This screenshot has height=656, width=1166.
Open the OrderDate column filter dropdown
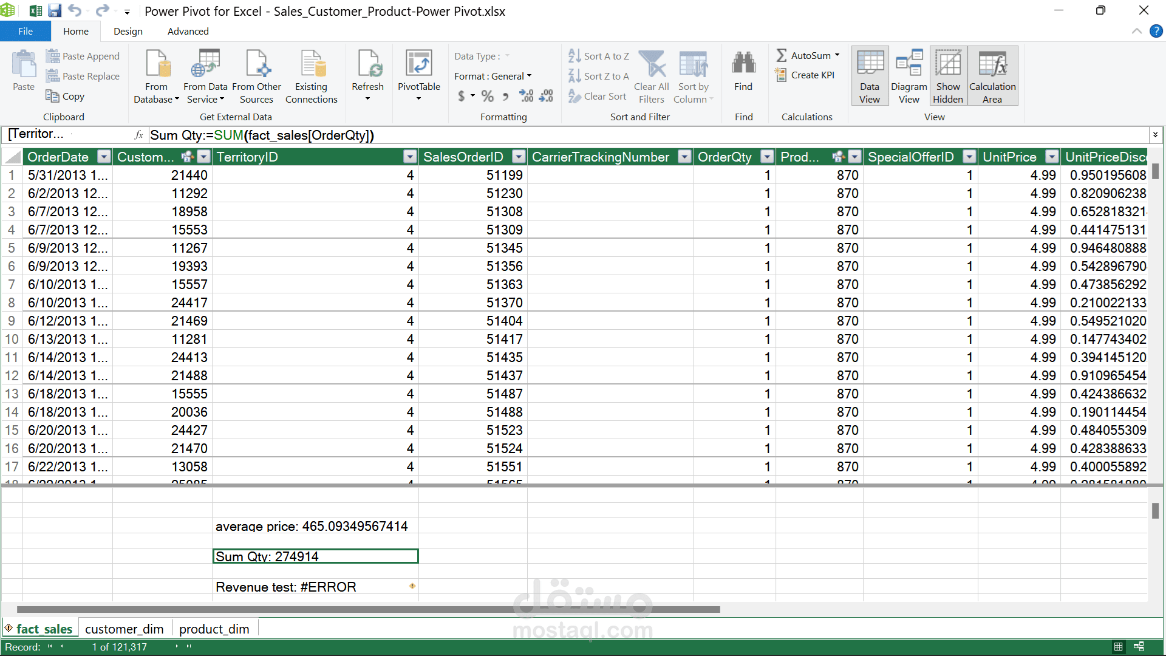point(104,157)
